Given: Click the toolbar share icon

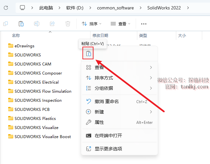Looking at the screenshot, I should 52,24.
